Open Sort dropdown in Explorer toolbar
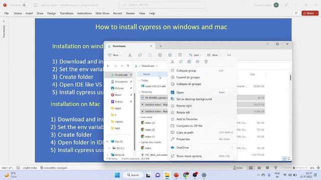 click(x=195, y=55)
